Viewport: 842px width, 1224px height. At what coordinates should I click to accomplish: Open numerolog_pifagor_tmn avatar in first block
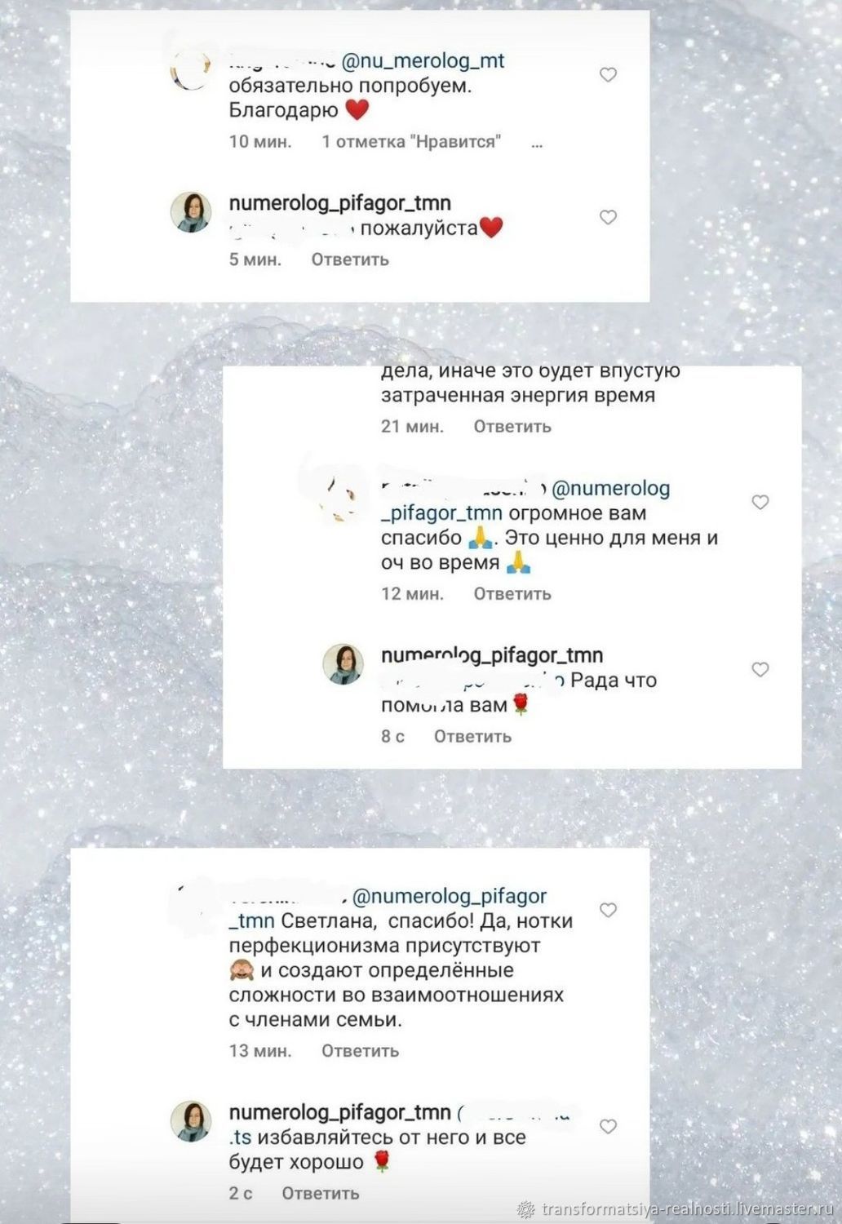coord(191,213)
